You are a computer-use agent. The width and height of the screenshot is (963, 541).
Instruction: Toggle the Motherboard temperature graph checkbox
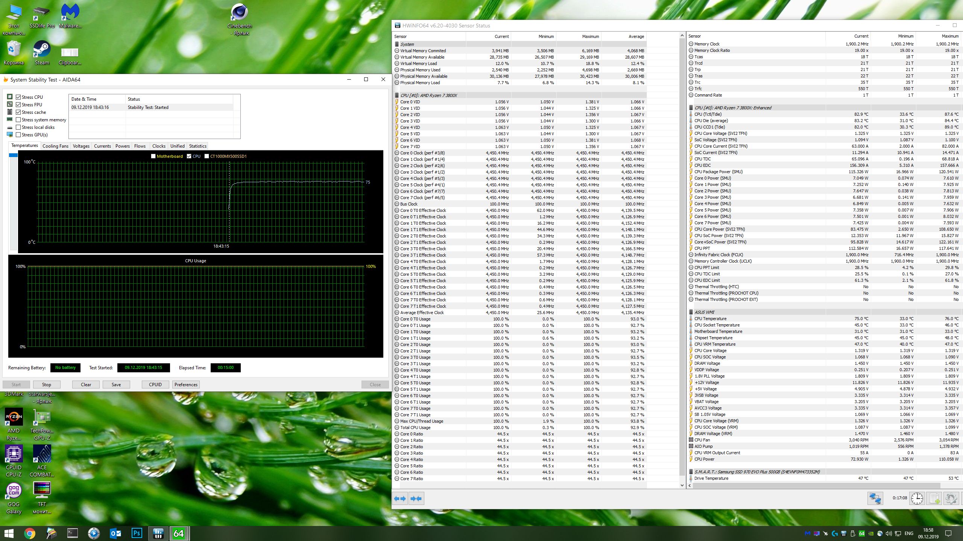[153, 156]
